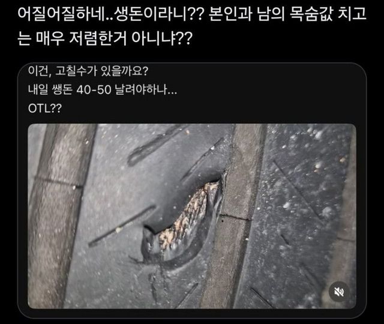Select the 'OTL??' text in quoted post
384x324 pixels.
[45, 109]
